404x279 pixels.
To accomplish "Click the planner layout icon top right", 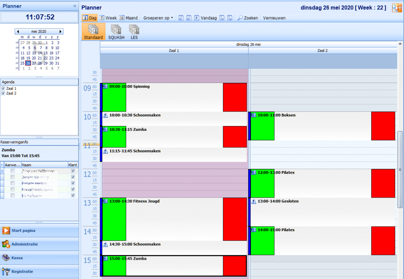I will (x=396, y=8).
